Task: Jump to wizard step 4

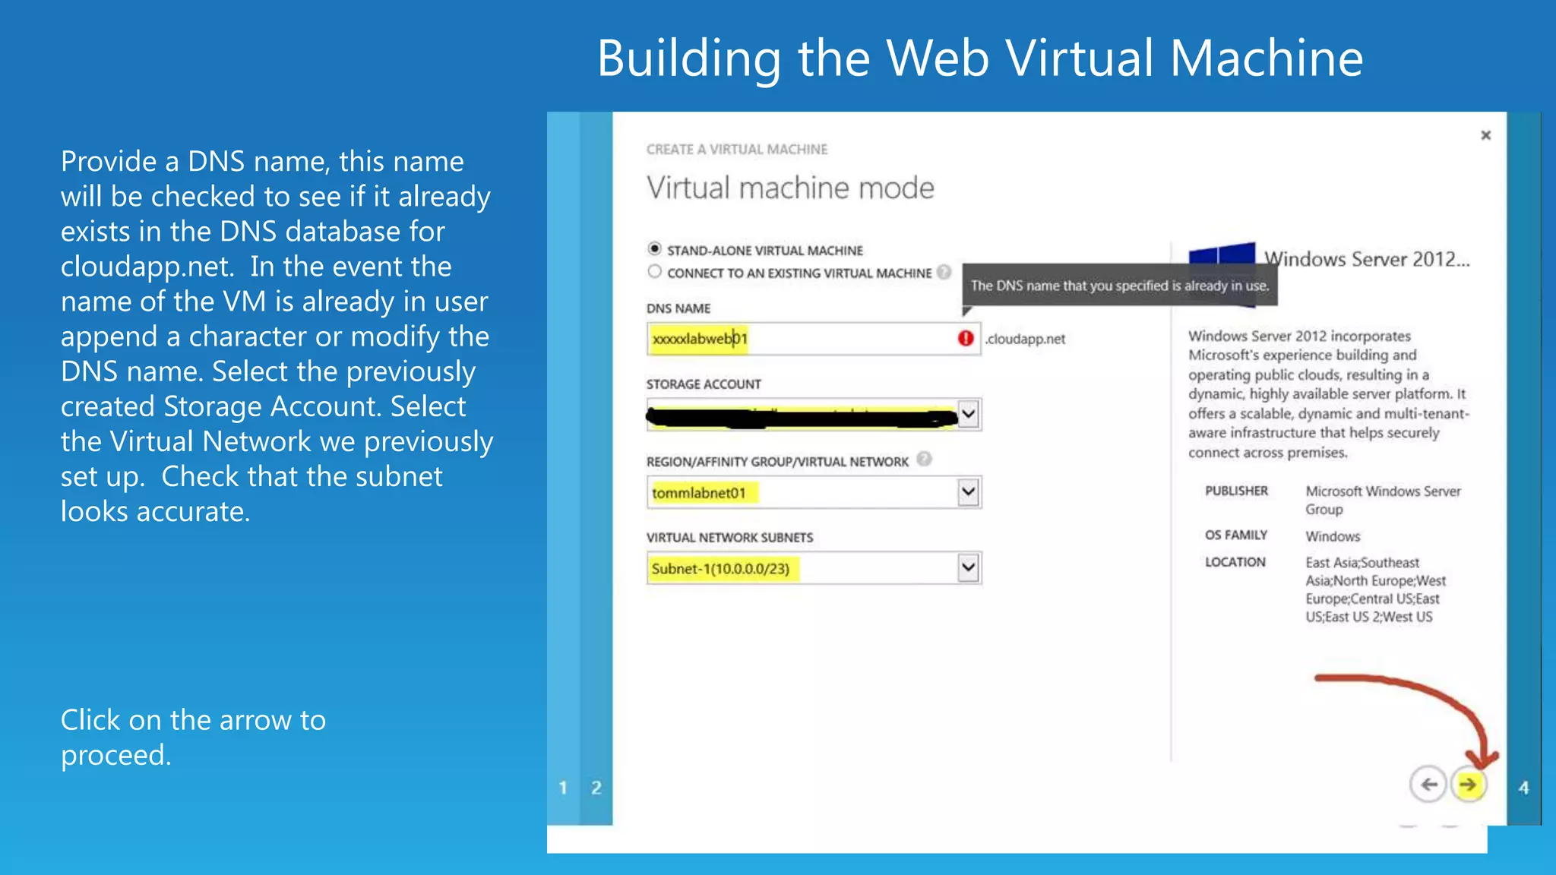Action: tap(1523, 788)
